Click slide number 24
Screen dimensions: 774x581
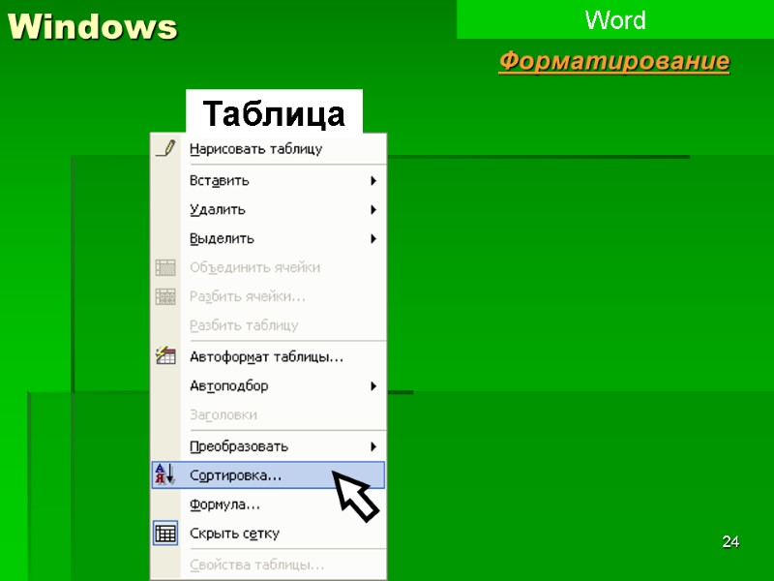pyautogui.click(x=730, y=542)
